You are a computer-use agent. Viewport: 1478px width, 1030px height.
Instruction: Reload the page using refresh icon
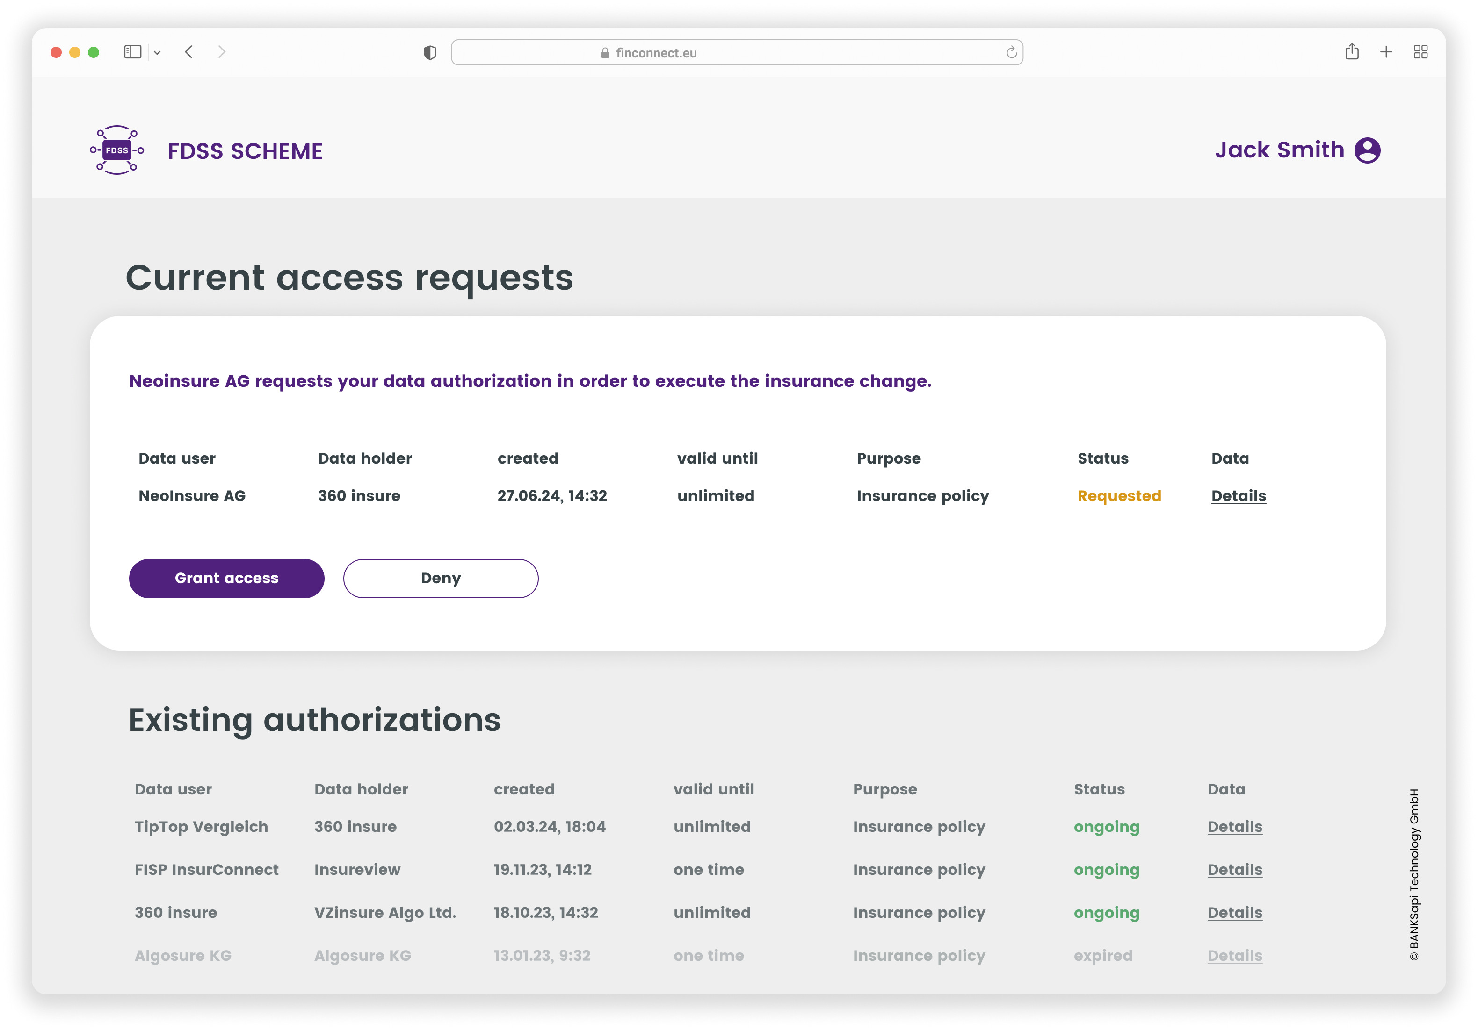1011,53
